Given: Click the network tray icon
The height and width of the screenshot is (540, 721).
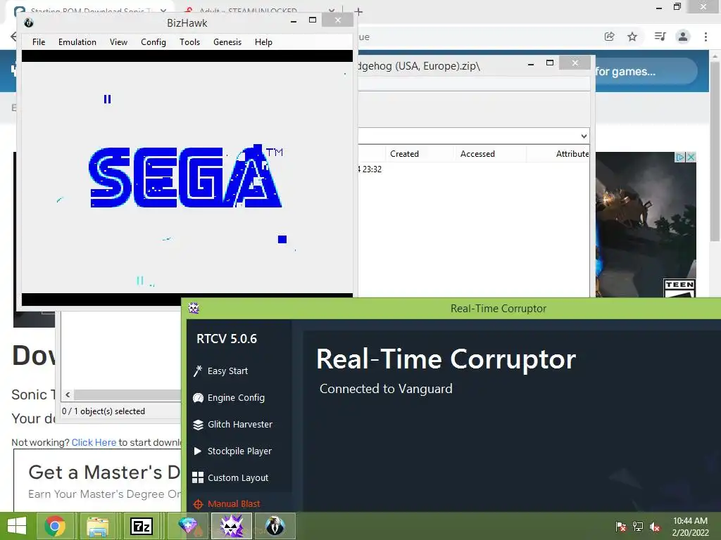Looking at the screenshot, I should coord(638,526).
